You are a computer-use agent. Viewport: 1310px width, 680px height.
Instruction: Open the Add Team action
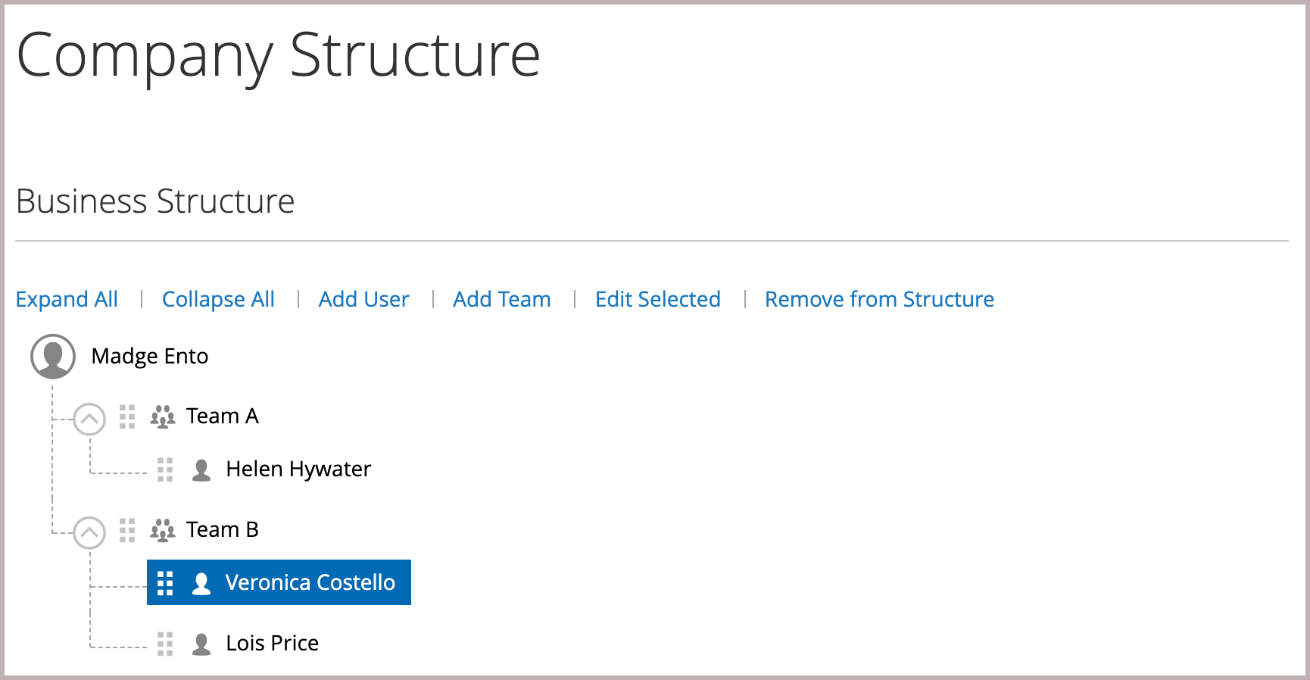click(501, 299)
